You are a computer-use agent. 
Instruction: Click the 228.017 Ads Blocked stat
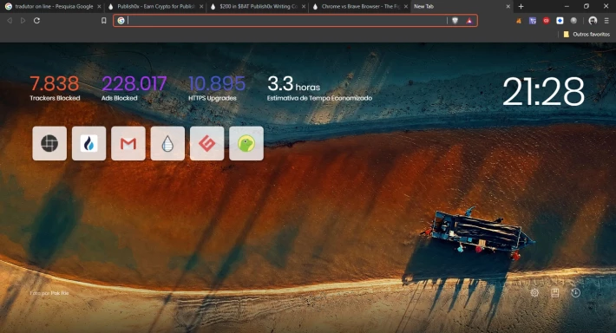click(134, 88)
